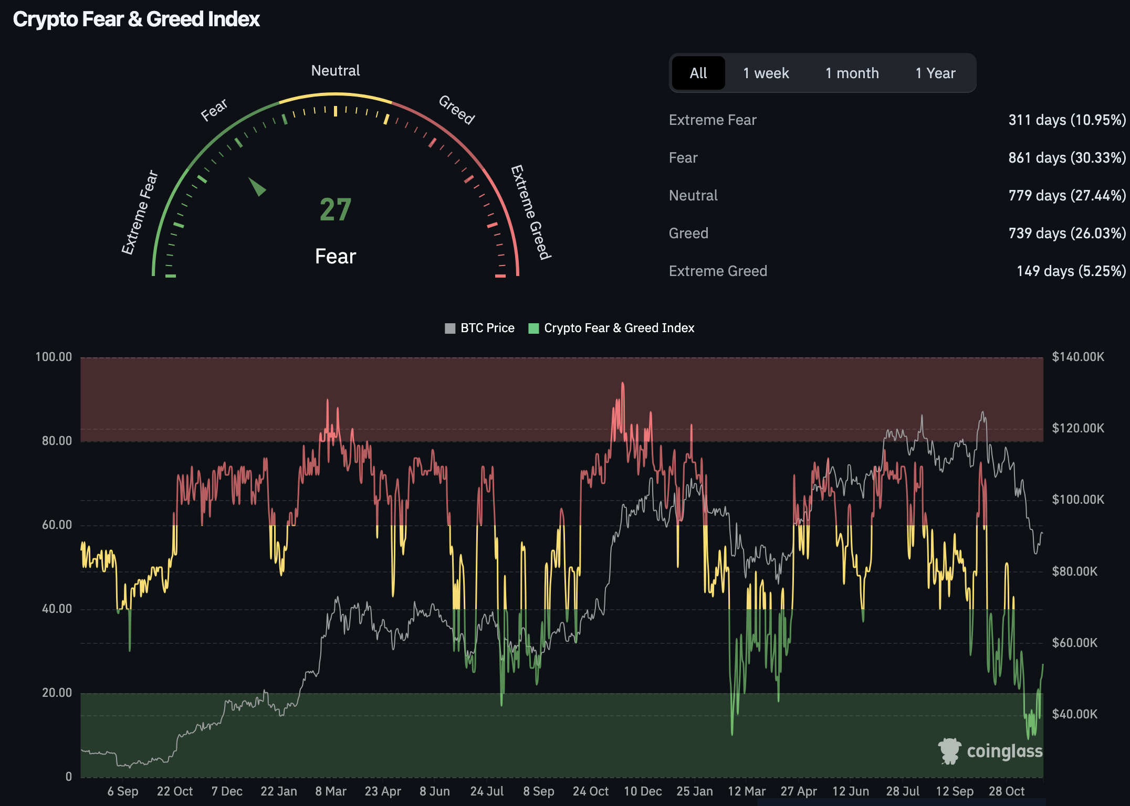Click the Extreme Fear statistics row label
1130x806 pixels.
tap(713, 120)
